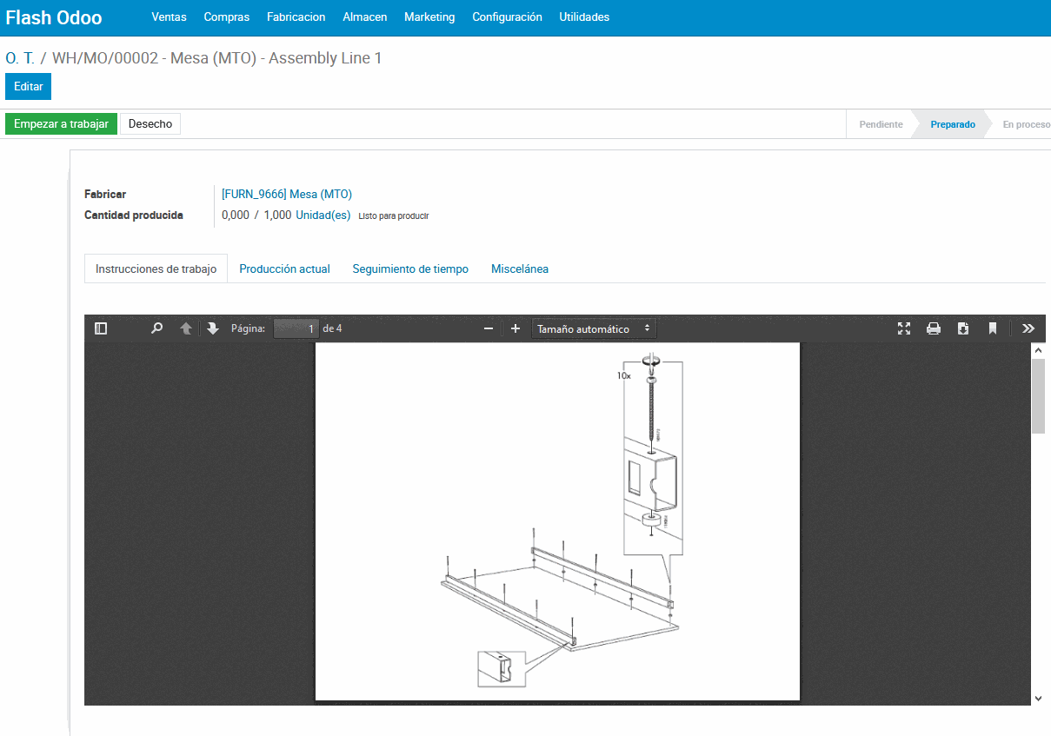Open the FURN_9666 Mesa (MTO) product link
The width and height of the screenshot is (1051, 736).
(287, 194)
